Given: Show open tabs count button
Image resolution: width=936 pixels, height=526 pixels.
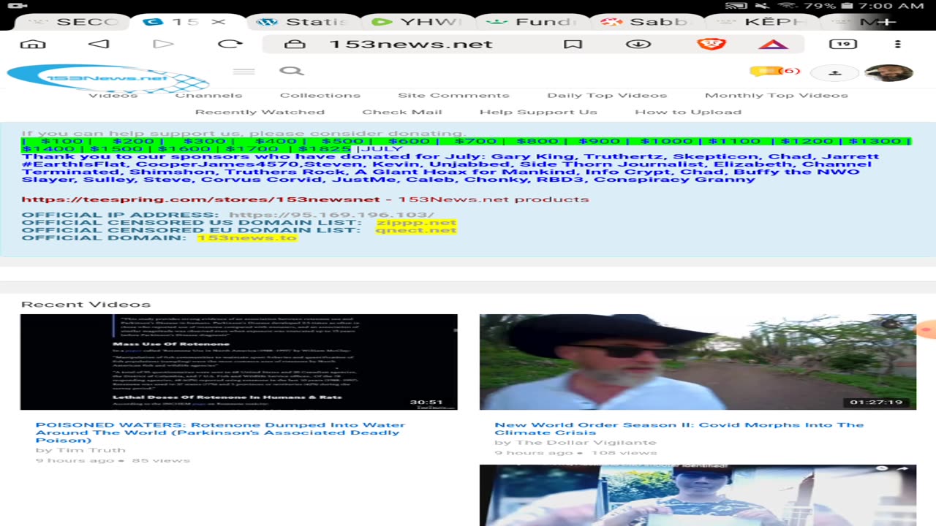Looking at the screenshot, I should click(843, 44).
